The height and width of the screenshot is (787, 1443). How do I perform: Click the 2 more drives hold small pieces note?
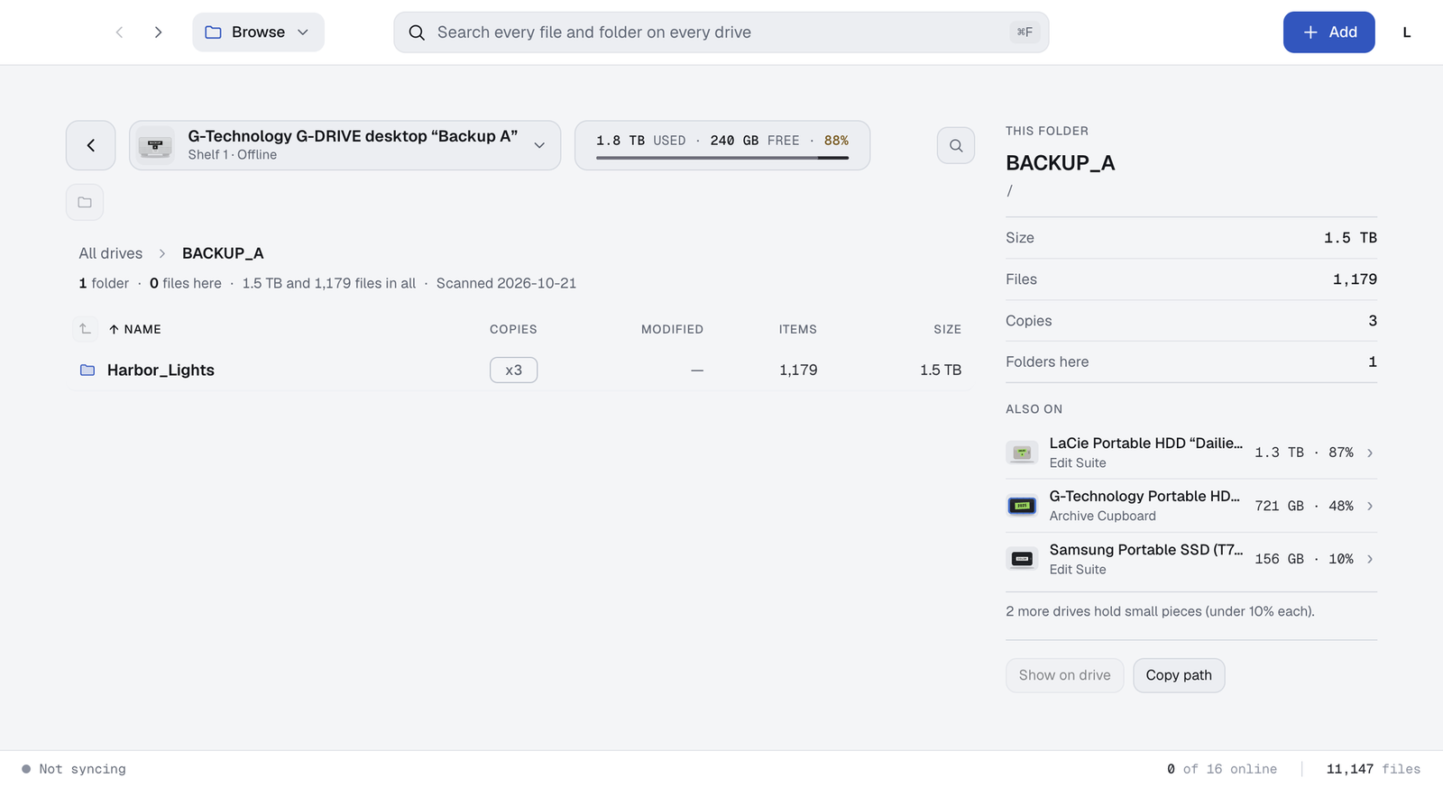pos(1160,611)
